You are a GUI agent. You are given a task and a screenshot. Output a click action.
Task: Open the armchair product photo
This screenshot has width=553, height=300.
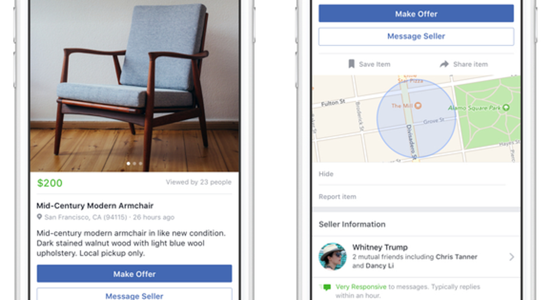[x=134, y=85]
